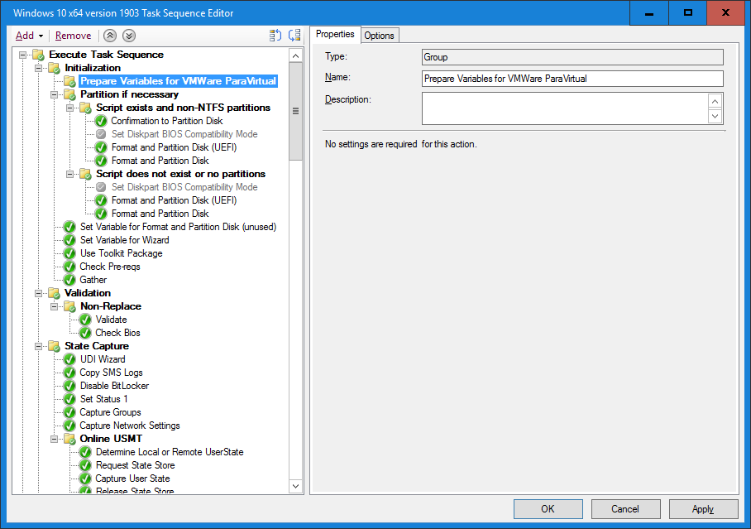Click the green check icon beside Capture User State
This screenshot has width=751, height=529.
(x=86, y=479)
